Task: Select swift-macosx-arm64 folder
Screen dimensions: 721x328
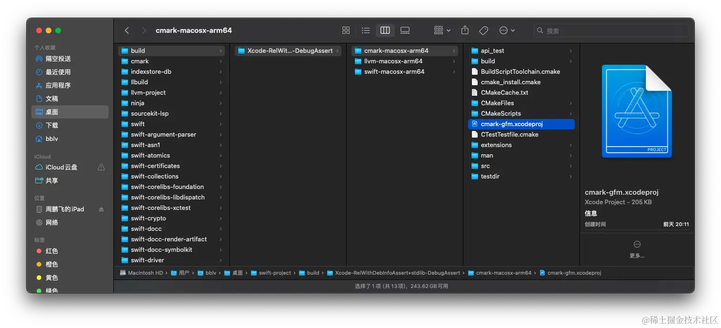Action: pyautogui.click(x=405, y=71)
